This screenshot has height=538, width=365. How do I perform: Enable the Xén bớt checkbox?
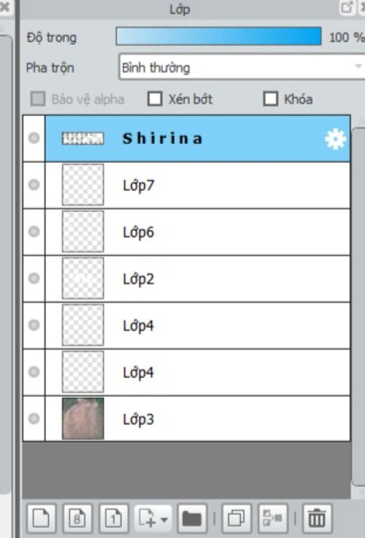coord(155,99)
